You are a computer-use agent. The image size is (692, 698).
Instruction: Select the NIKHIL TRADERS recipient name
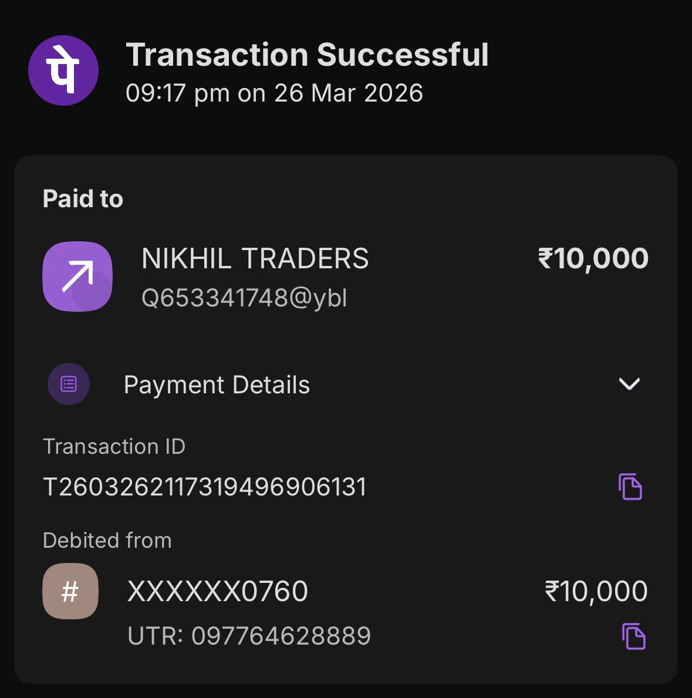point(255,259)
